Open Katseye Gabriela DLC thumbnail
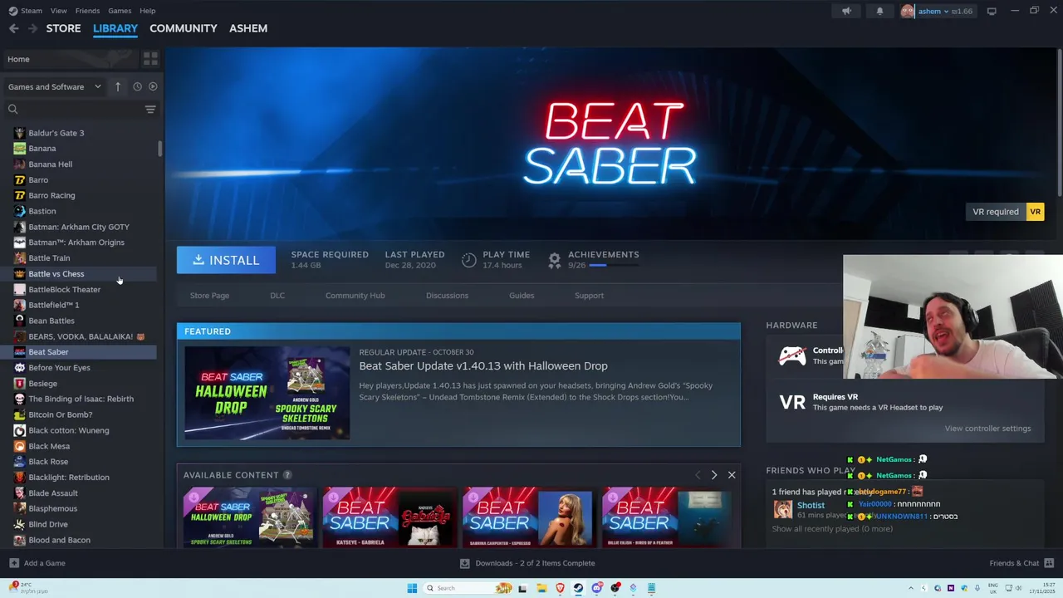This screenshot has width=1063, height=598. point(389,517)
